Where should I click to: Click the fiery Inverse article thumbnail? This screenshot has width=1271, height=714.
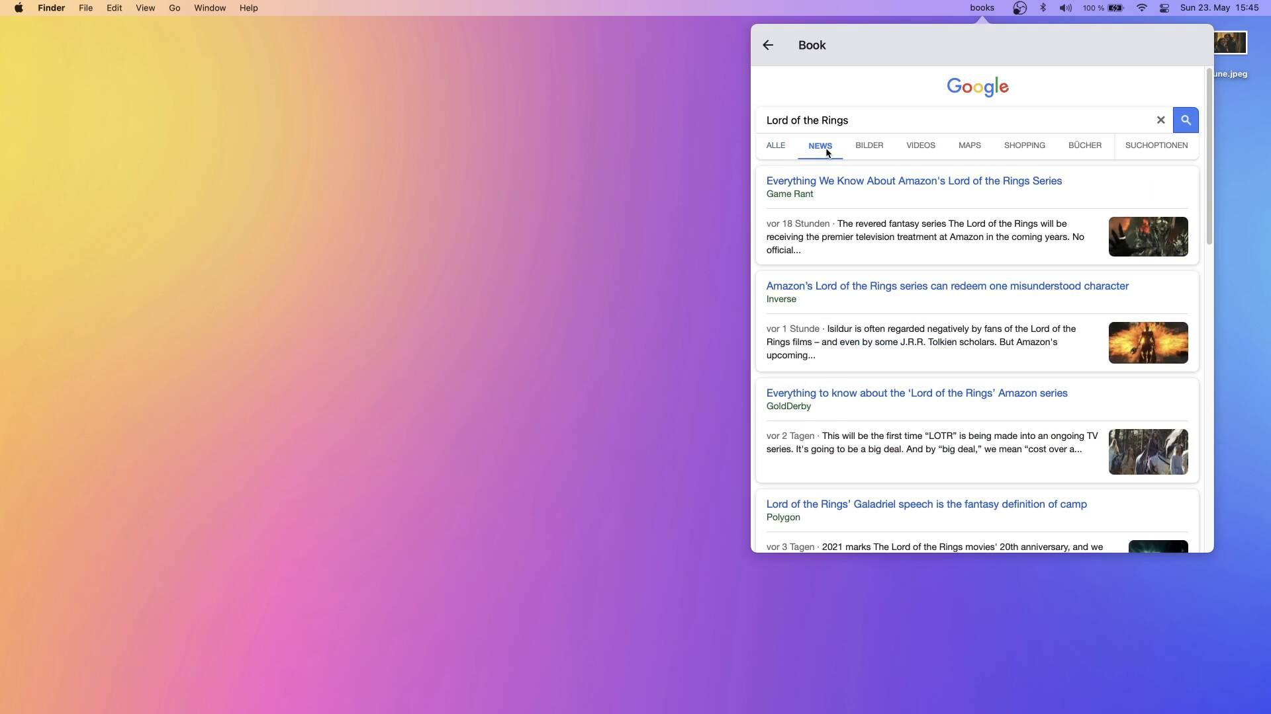point(1149,342)
